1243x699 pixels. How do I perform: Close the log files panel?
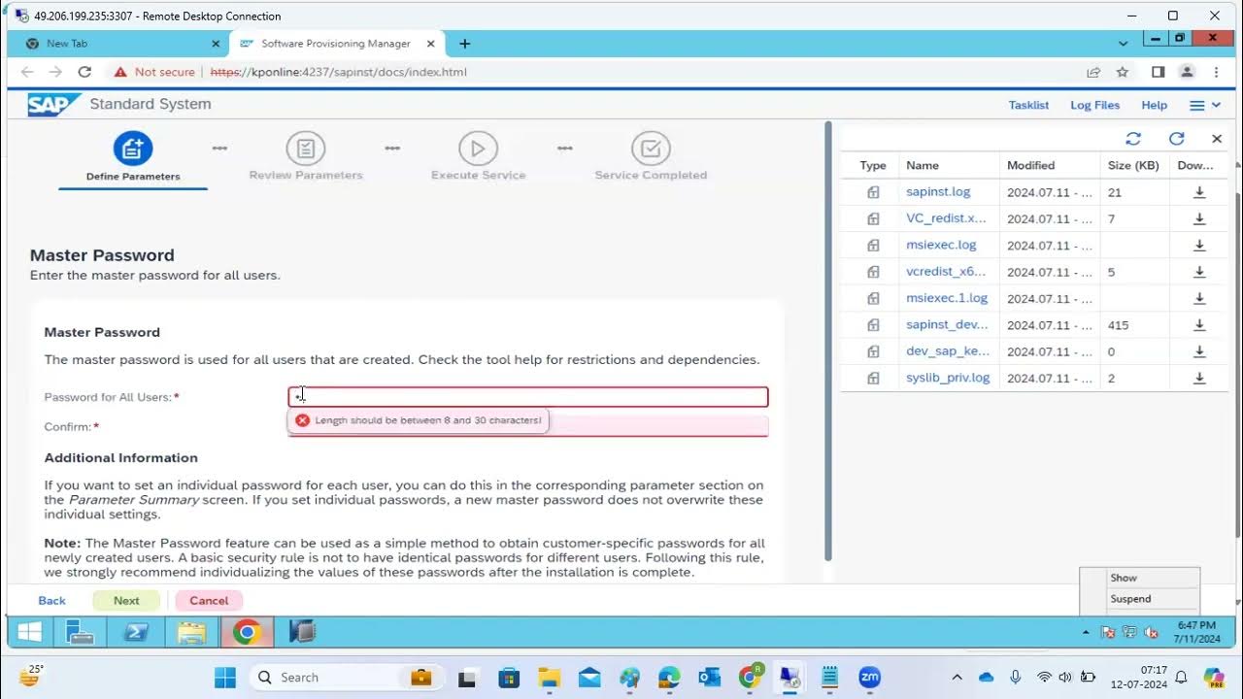1217,139
